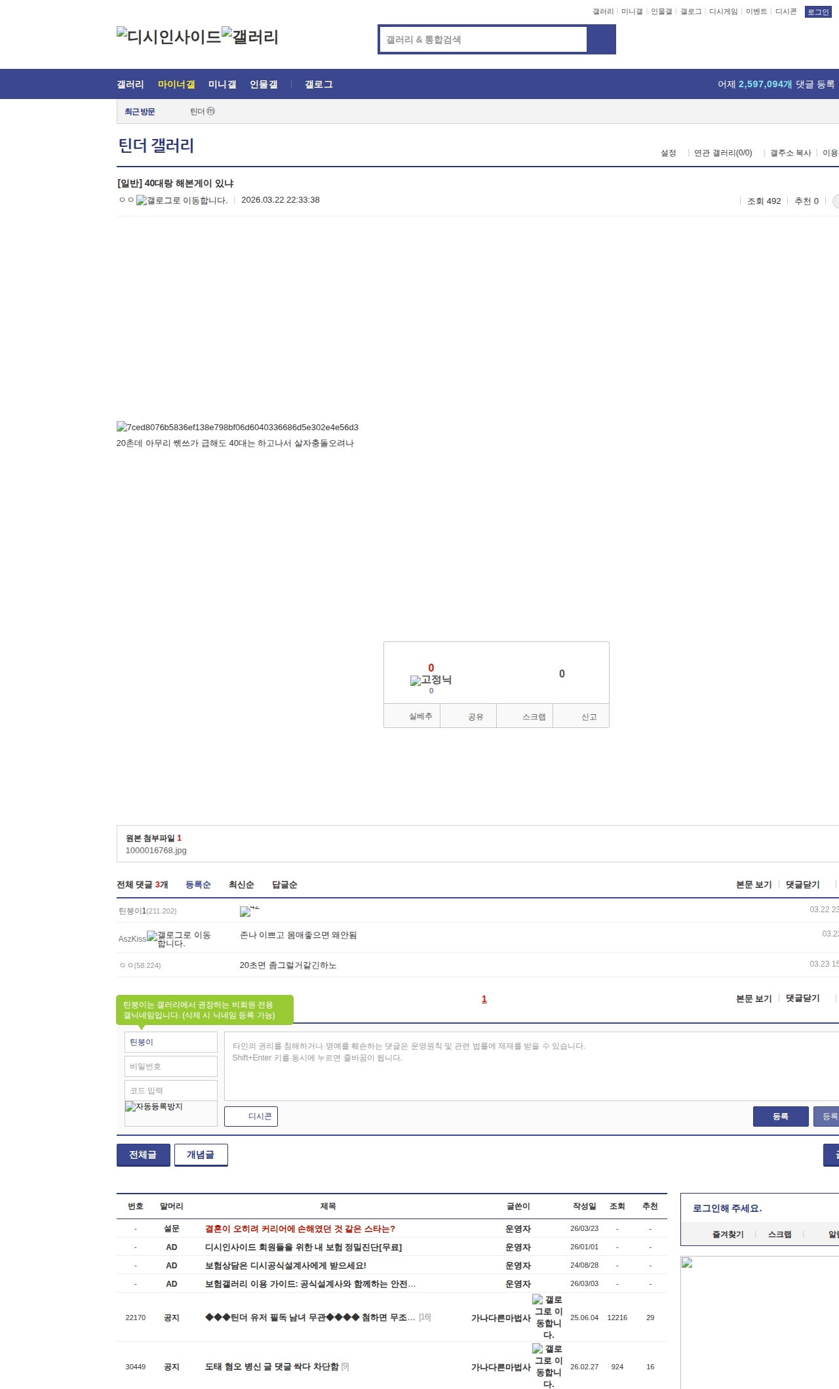Viewport: 839px width, 1389px height.
Task: Click into the comment text area
Action: point(532,1066)
